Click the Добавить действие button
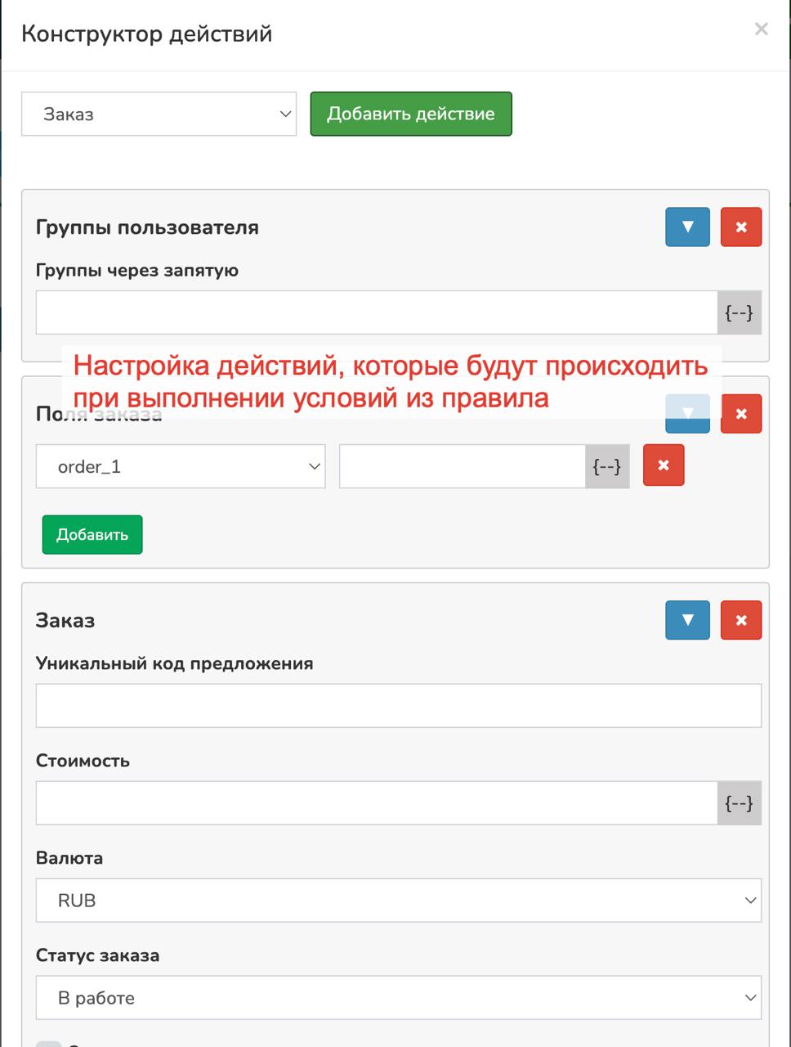Viewport: 791px width, 1047px height. 410,114
